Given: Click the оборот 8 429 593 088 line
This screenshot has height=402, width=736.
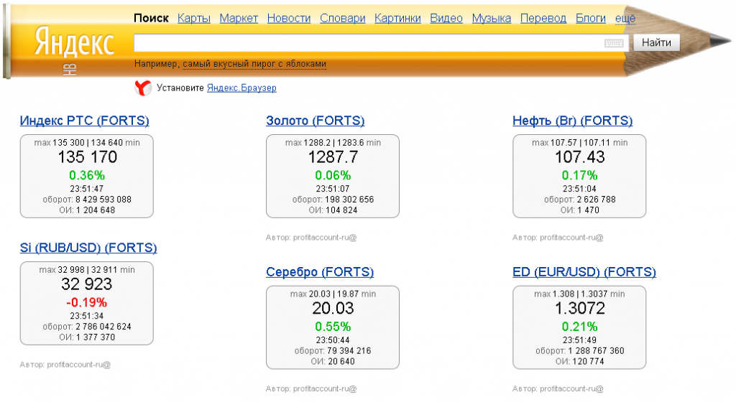Looking at the screenshot, I should (87, 200).
